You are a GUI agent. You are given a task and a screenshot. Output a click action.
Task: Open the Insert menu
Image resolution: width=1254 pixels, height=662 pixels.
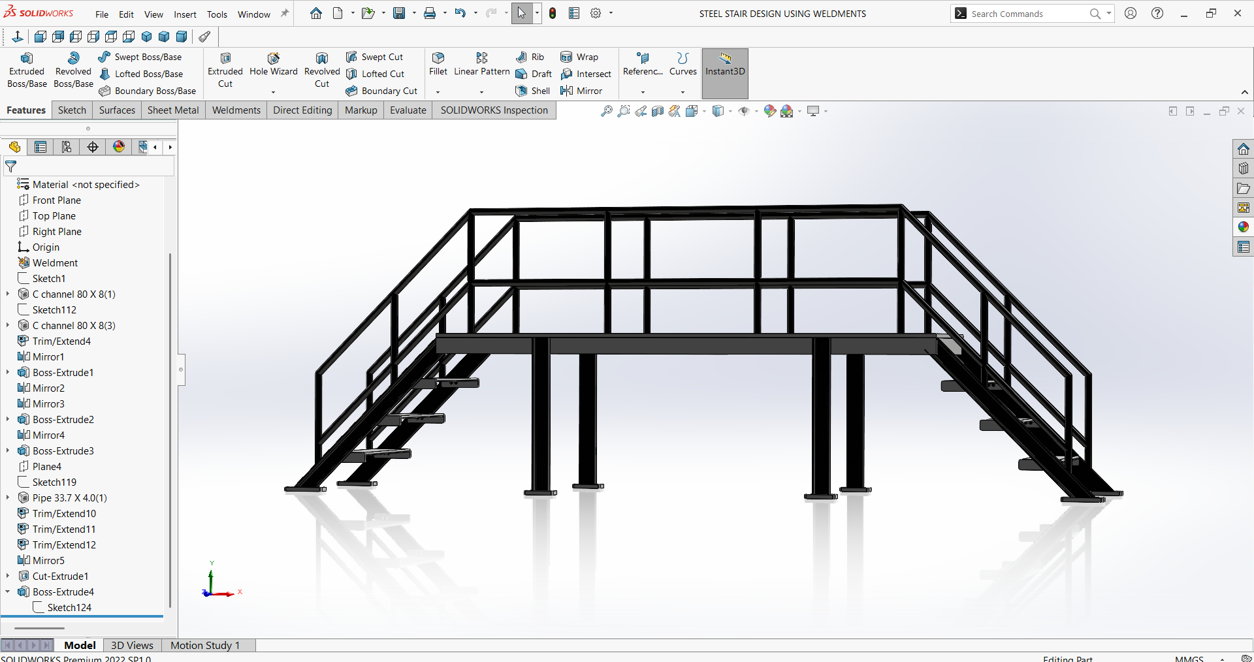pos(185,14)
